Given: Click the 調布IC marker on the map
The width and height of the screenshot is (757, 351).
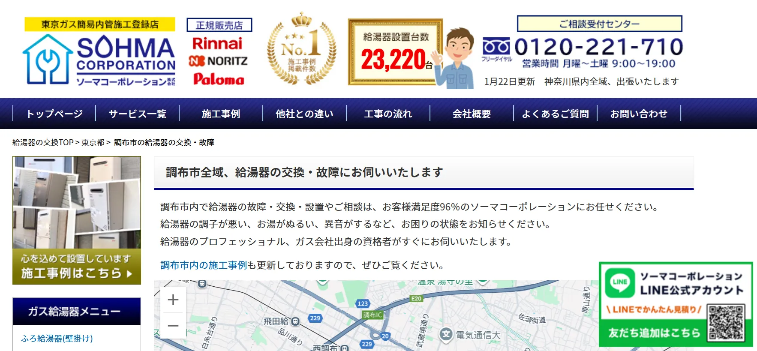Looking at the screenshot, I should tap(372, 315).
